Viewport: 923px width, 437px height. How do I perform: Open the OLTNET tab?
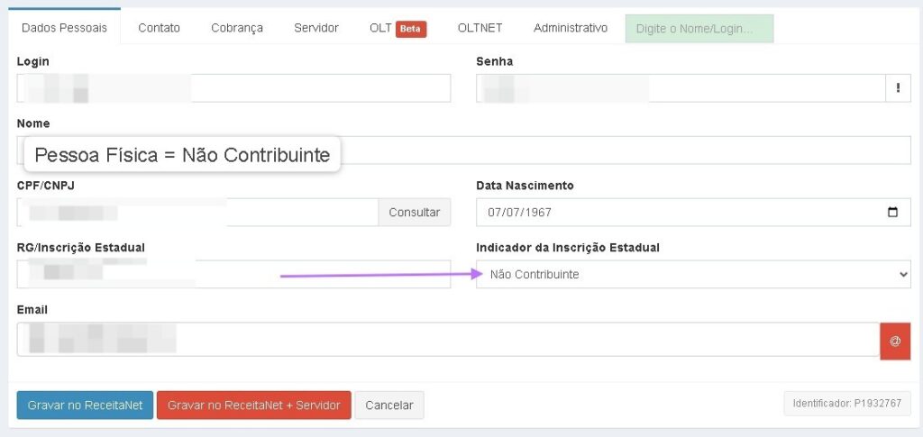(480, 28)
